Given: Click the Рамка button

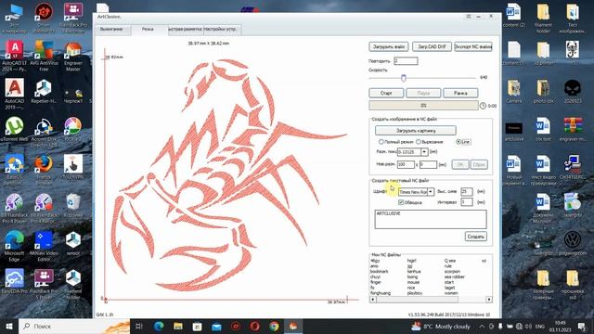Looking at the screenshot, I should [x=460, y=93].
